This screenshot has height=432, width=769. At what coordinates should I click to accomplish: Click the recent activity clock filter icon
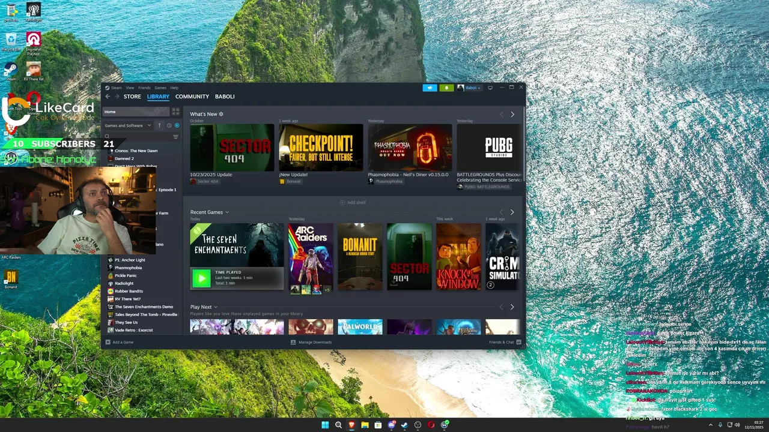click(x=169, y=125)
